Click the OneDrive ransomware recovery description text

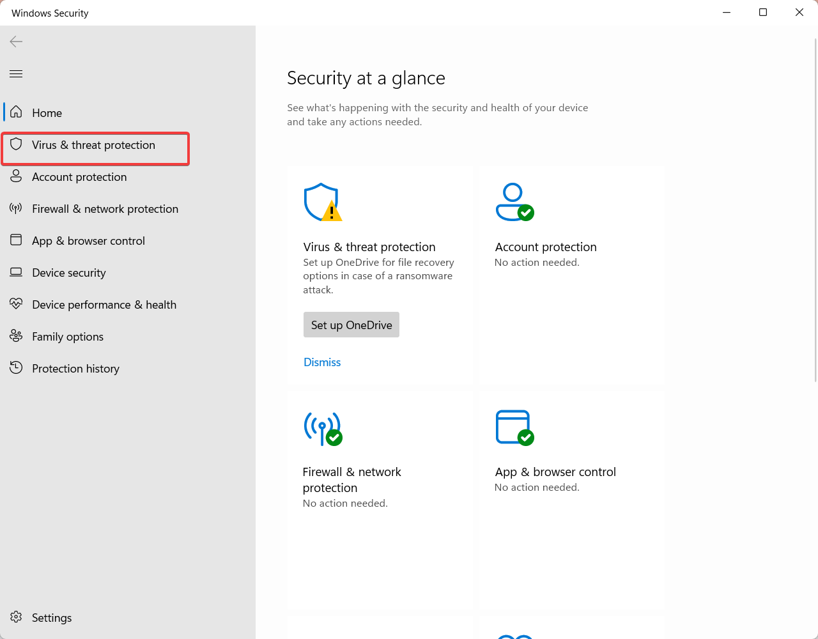(378, 276)
